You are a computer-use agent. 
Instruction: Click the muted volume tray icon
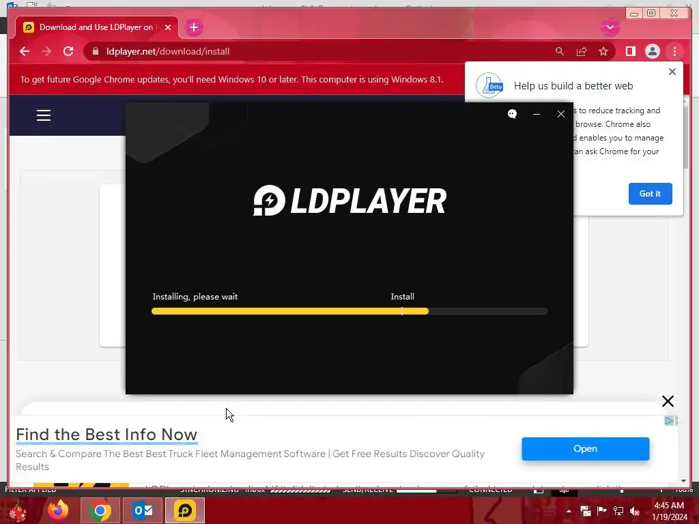click(635, 510)
